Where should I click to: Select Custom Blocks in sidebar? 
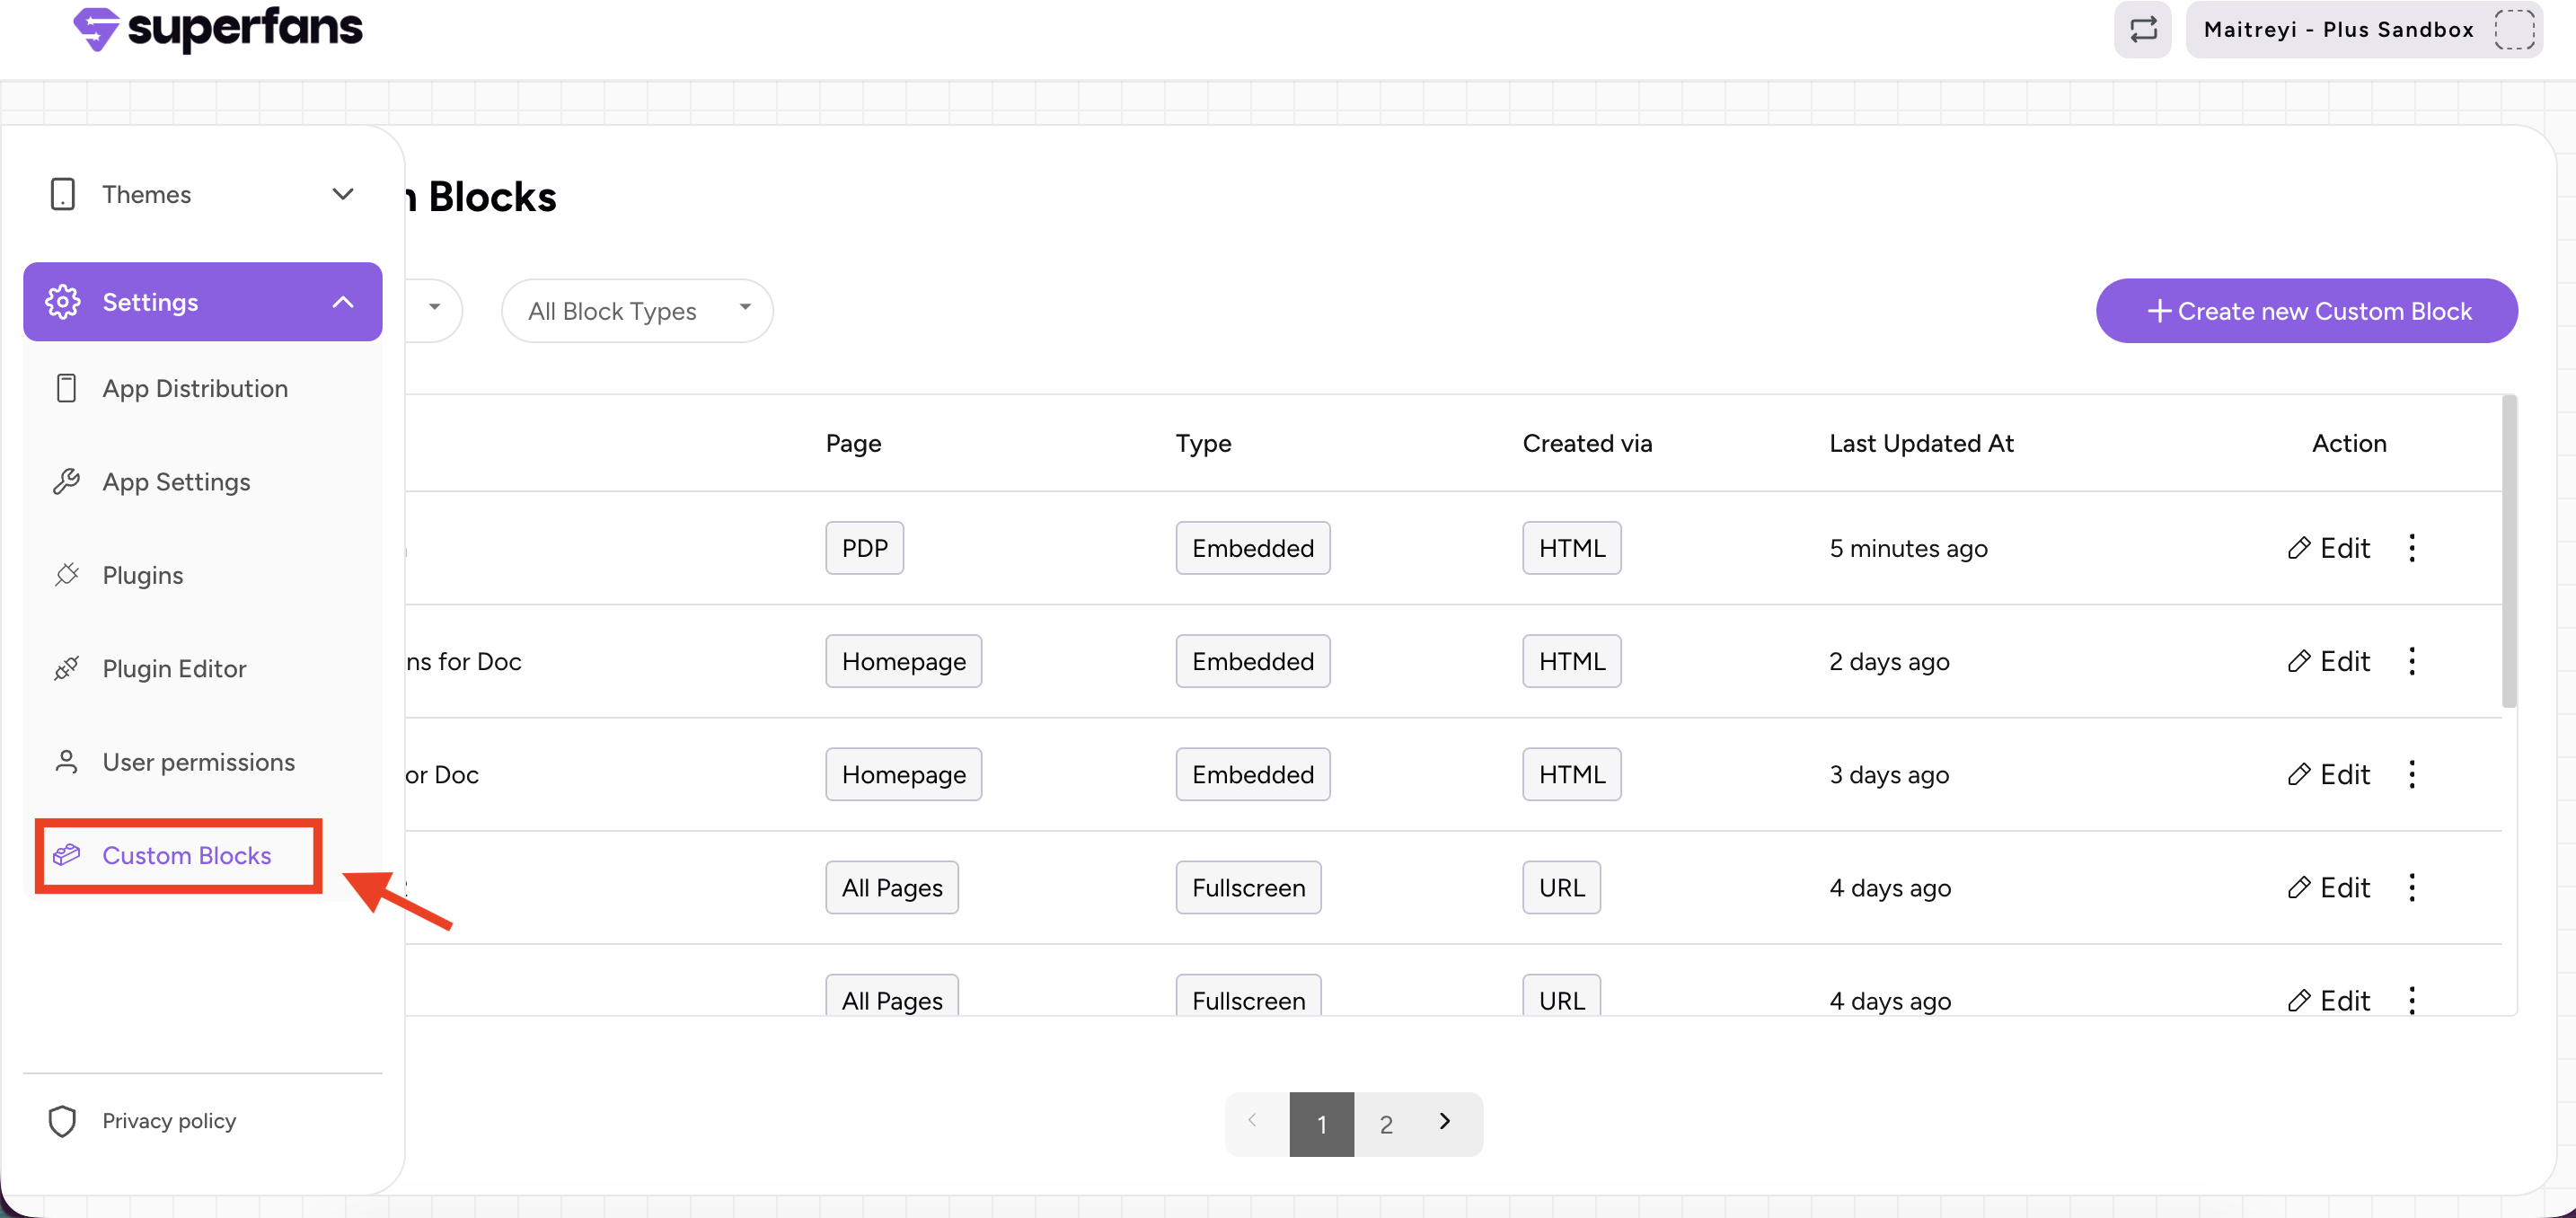(x=186, y=855)
